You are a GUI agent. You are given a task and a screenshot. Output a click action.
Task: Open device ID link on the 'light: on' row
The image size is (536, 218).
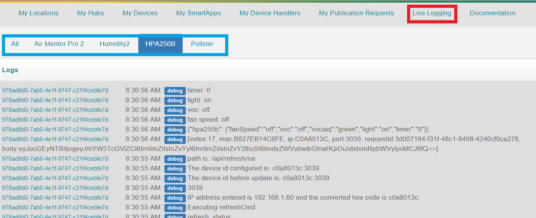tap(55, 100)
